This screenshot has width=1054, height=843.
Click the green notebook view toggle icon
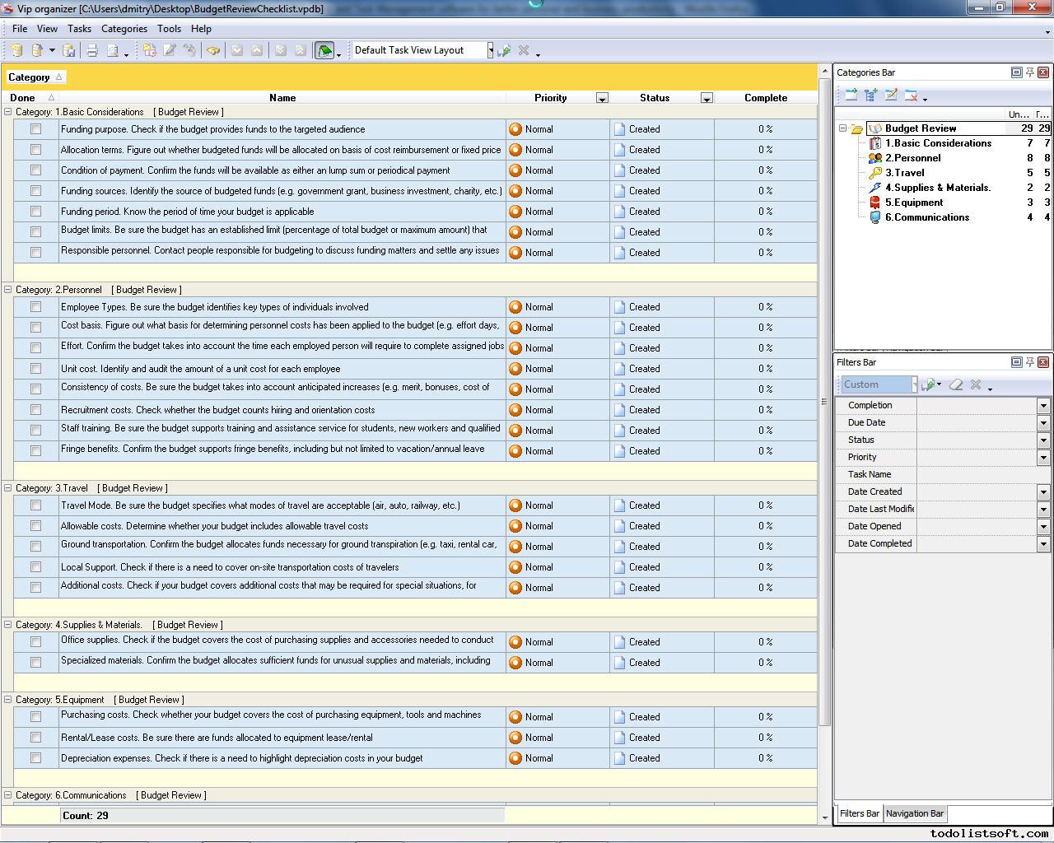(x=324, y=50)
